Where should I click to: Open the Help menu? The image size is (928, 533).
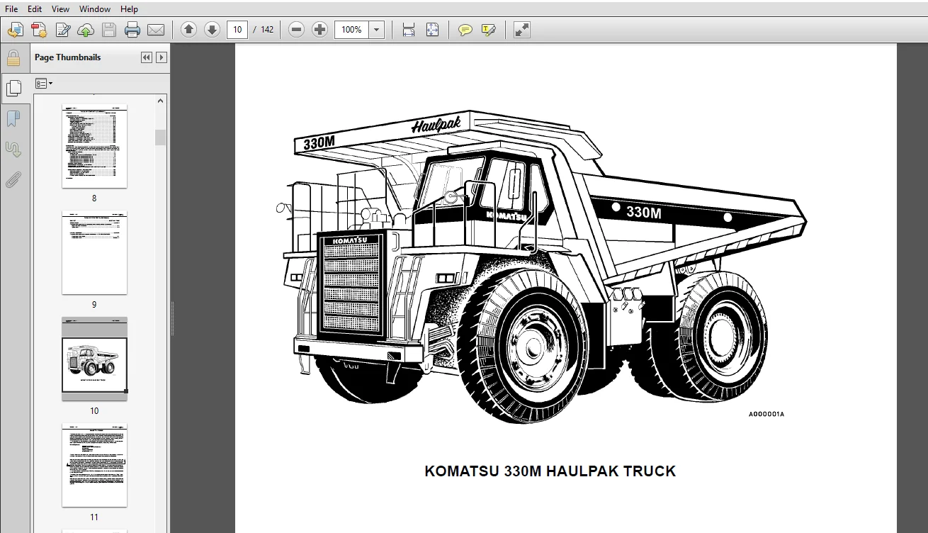129,9
